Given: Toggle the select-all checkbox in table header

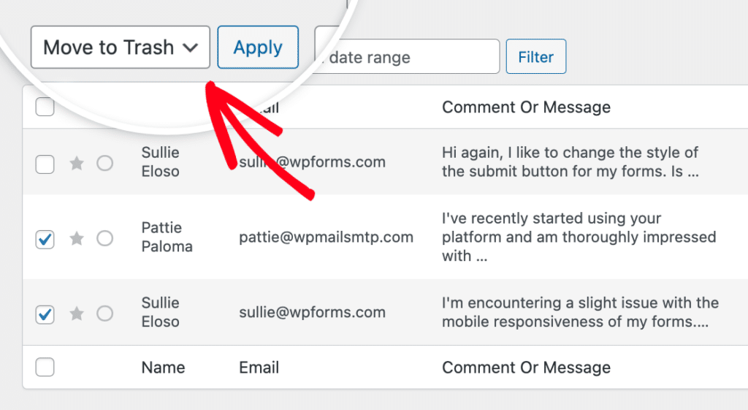Looking at the screenshot, I should click(x=45, y=107).
